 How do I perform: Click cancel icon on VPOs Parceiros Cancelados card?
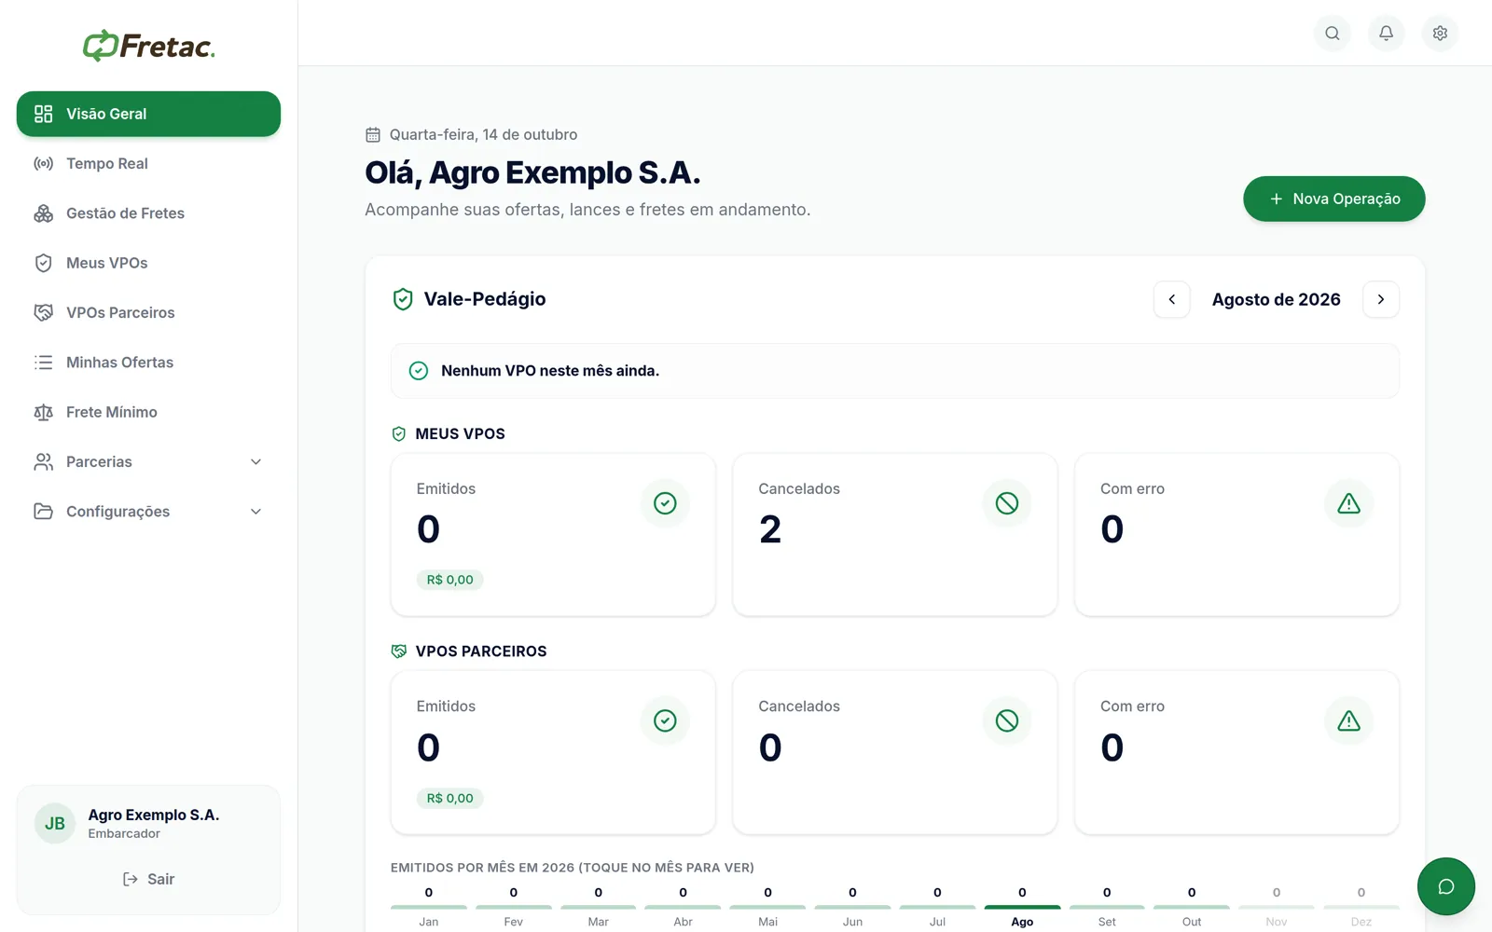pyautogui.click(x=1007, y=720)
